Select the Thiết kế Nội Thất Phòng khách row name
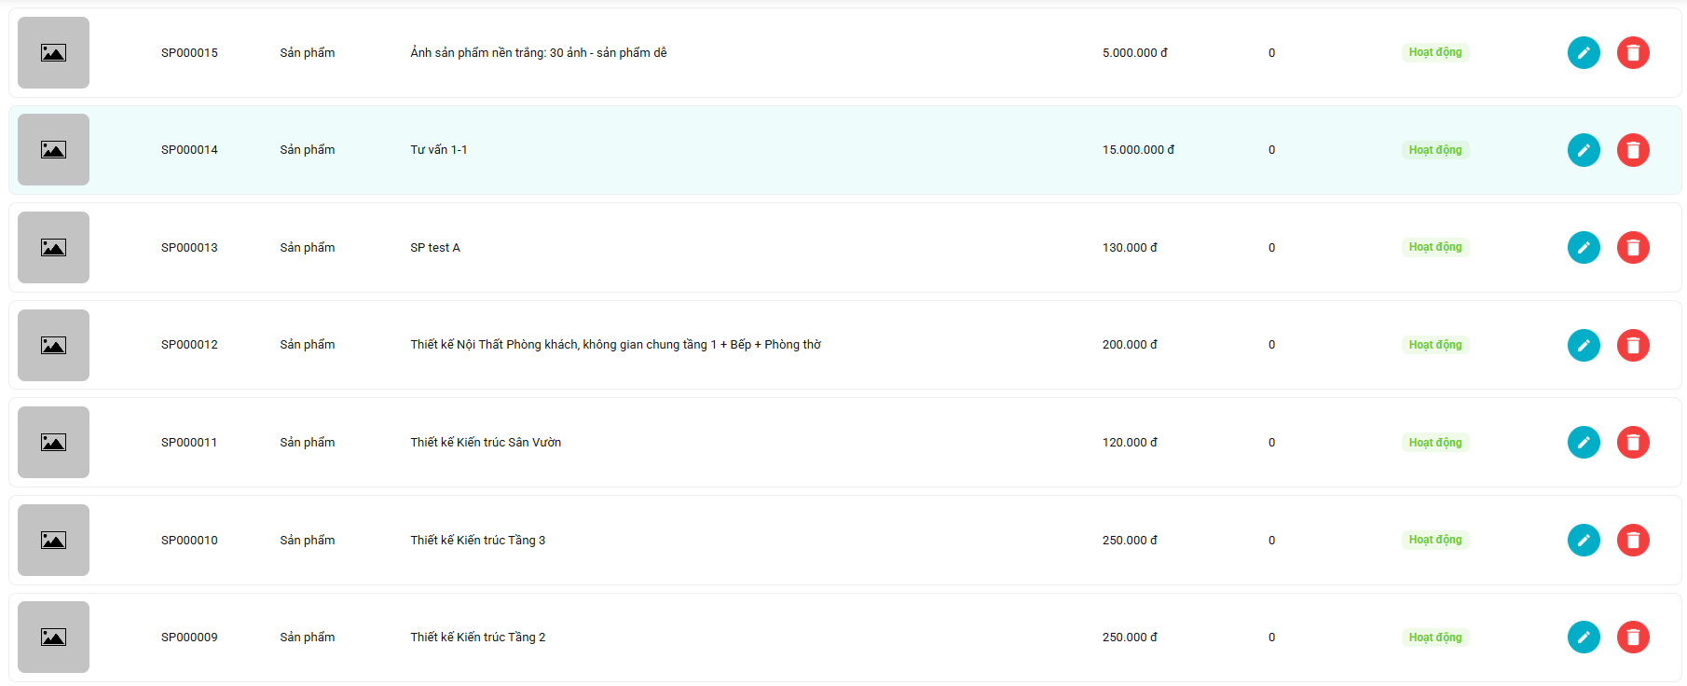1687x686 pixels. (x=615, y=345)
